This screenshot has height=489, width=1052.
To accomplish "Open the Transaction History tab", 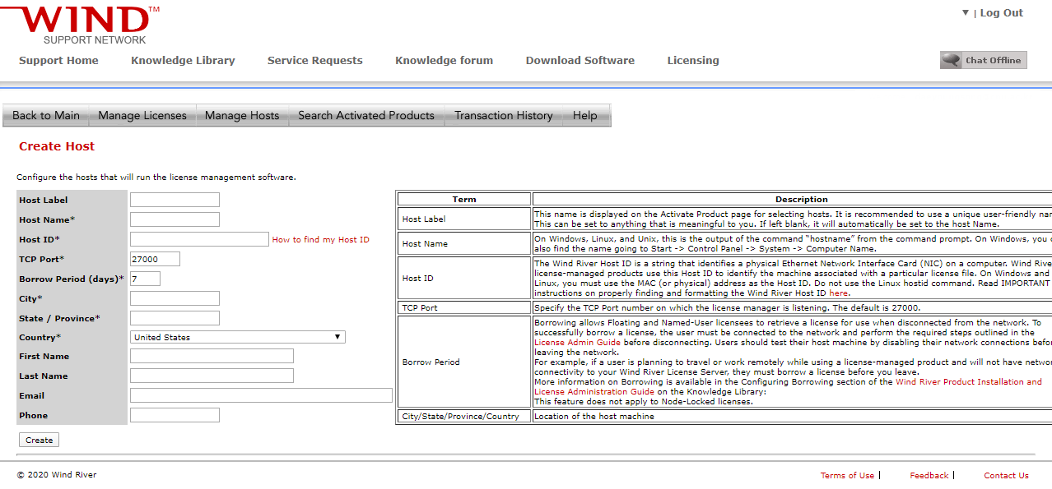I will (x=504, y=115).
